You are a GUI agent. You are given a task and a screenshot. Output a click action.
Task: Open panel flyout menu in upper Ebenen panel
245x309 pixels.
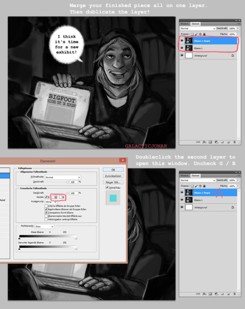click(x=239, y=24)
